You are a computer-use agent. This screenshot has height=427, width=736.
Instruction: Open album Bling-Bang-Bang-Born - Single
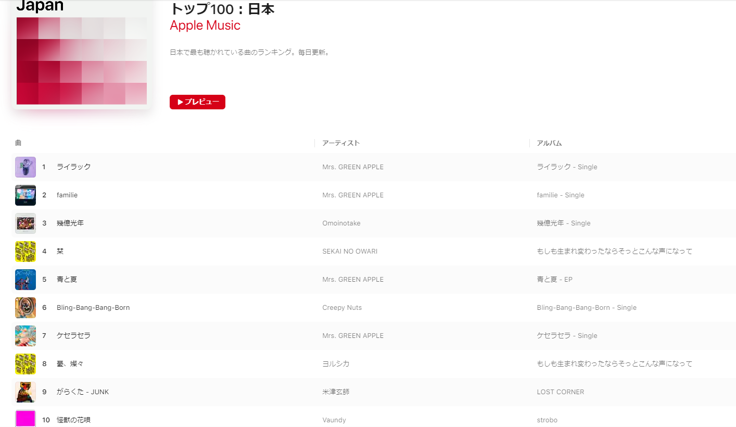point(587,308)
